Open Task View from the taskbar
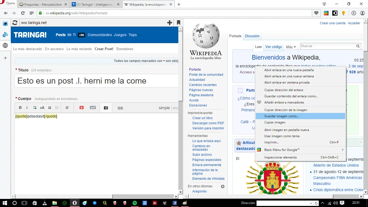368x207 pixels. 24,203
